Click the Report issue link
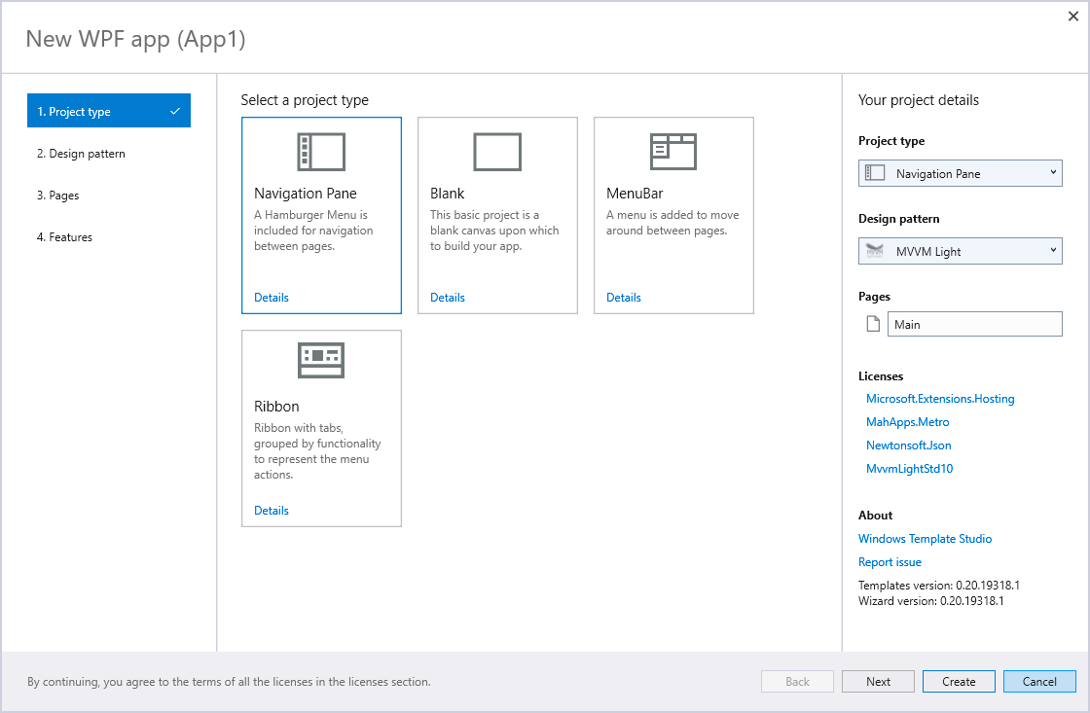Screen dimensions: 1090x713 (890, 562)
